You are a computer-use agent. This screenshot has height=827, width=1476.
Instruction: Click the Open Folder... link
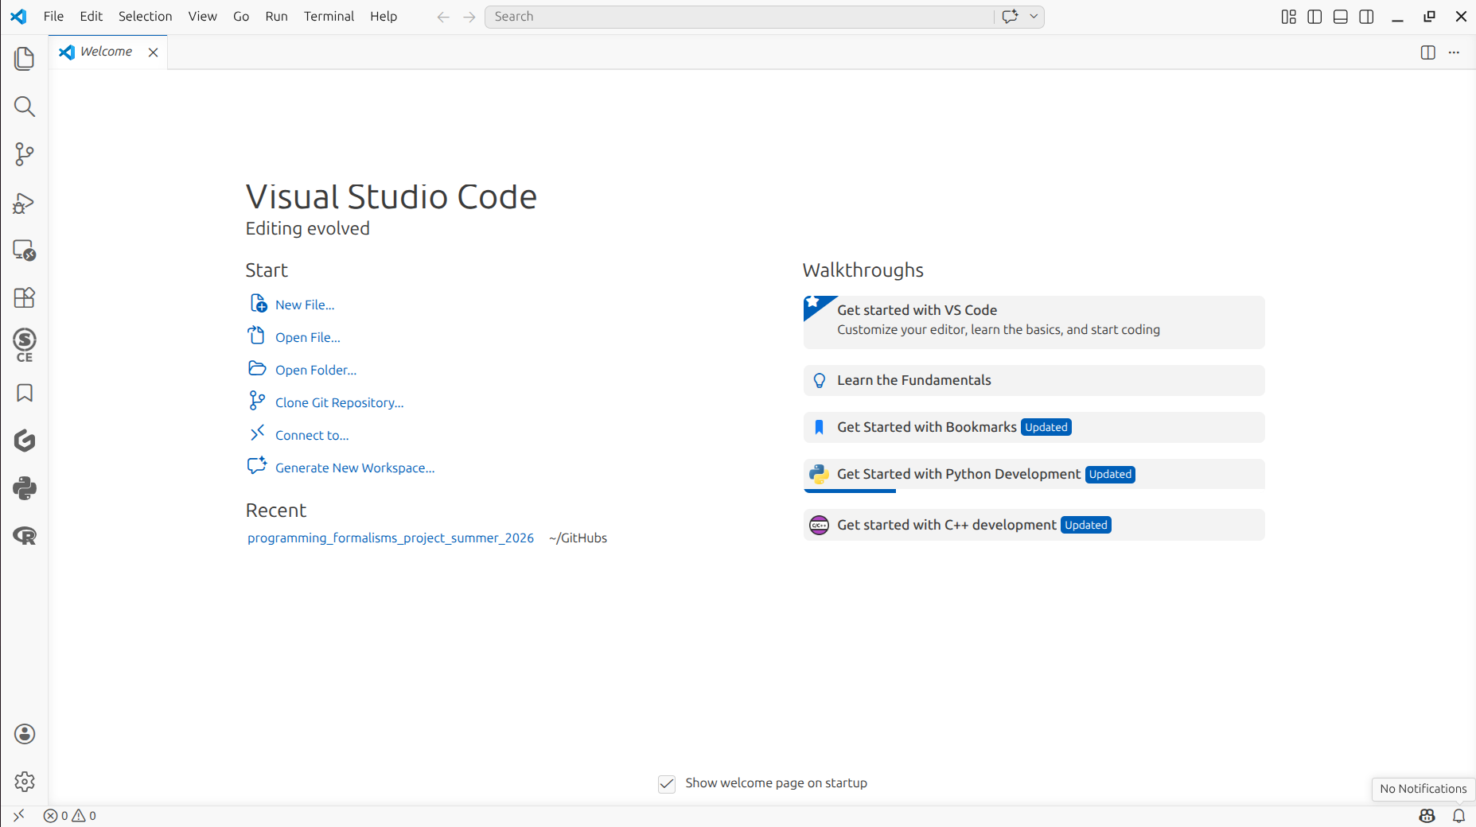316,370
